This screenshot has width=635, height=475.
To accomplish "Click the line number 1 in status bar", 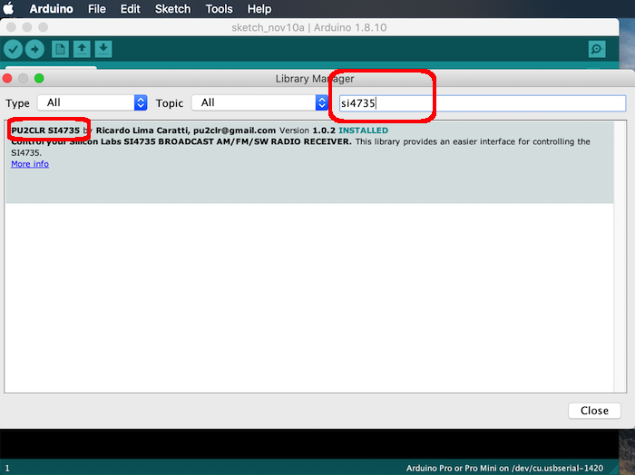I will [x=7, y=468].
